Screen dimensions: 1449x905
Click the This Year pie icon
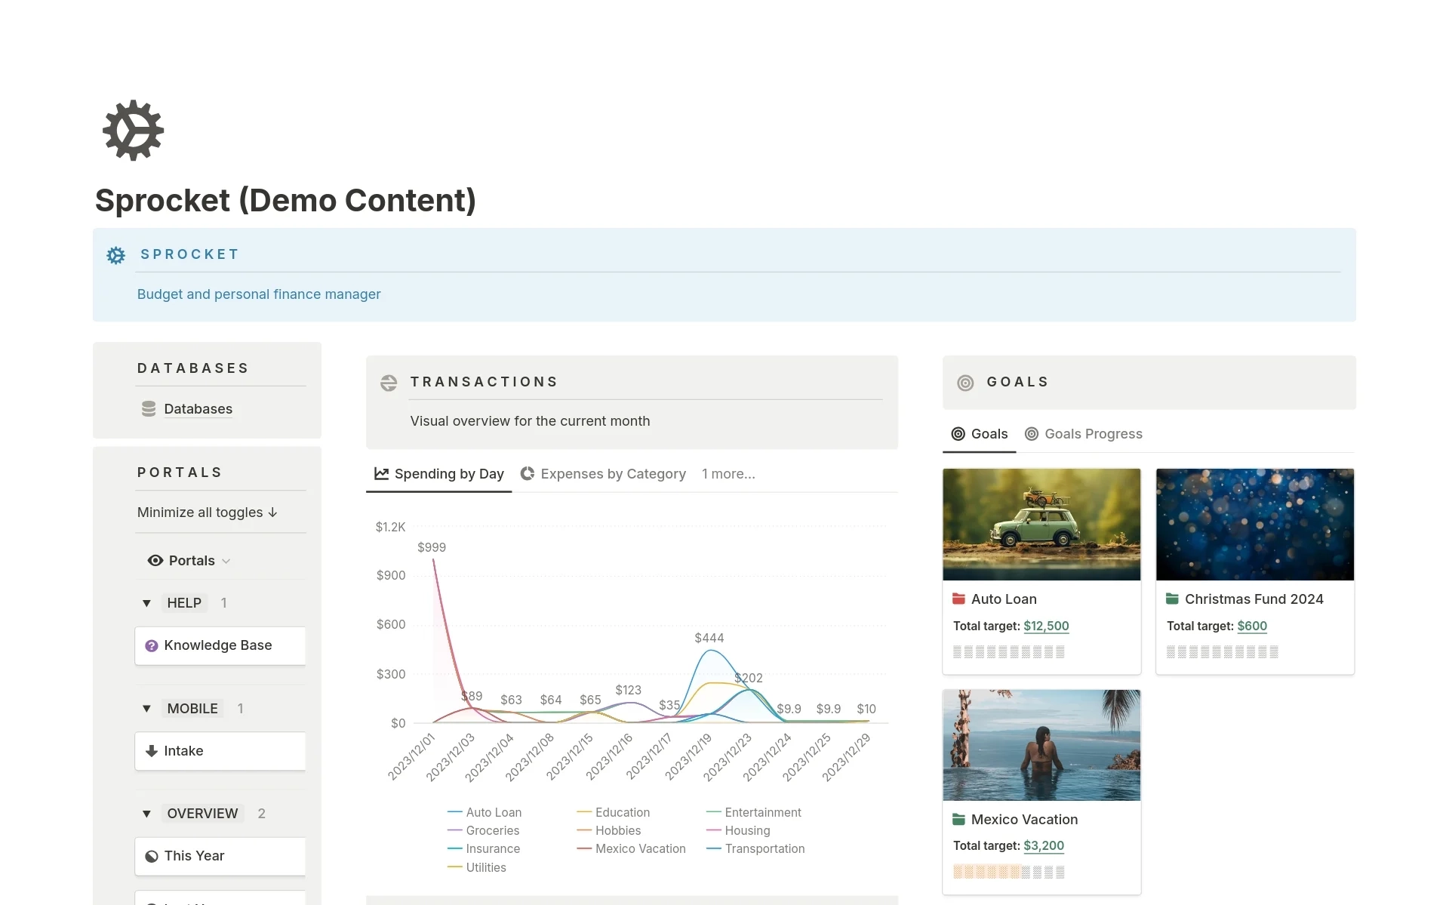tap(151, 856)
